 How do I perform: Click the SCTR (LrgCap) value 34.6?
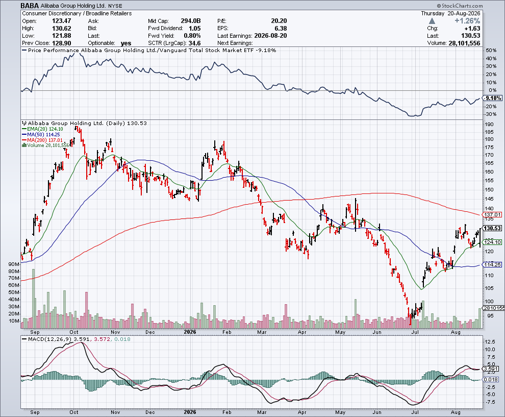click(x=194, y=43)
